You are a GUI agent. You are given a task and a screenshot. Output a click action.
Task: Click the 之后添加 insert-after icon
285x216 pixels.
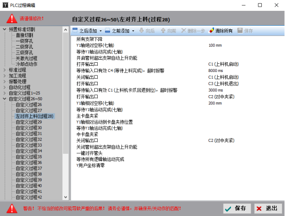pos(75,30)
